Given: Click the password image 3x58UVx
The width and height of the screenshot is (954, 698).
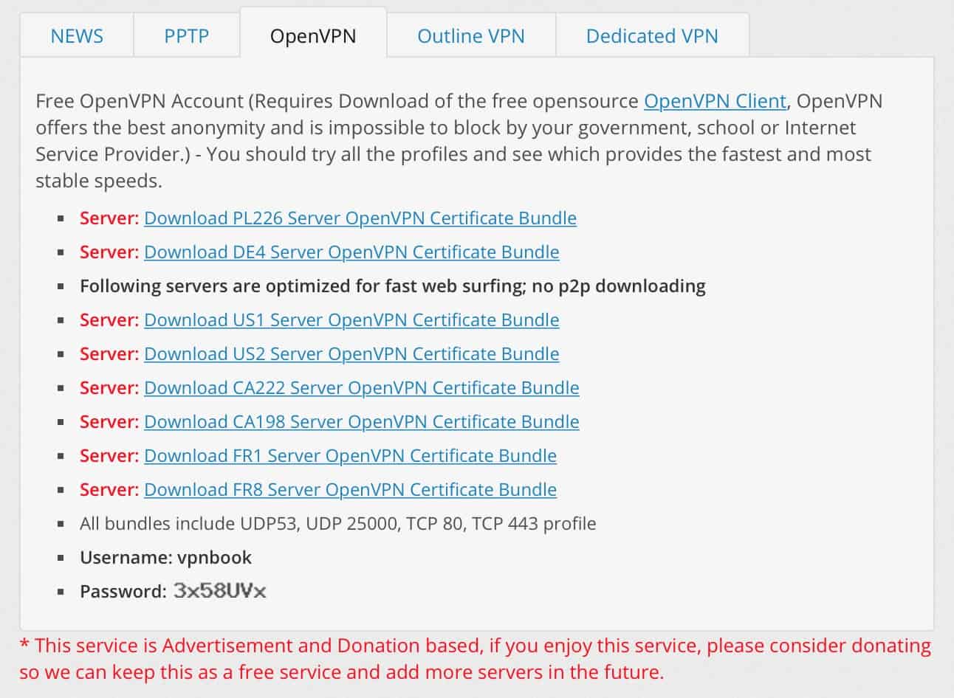Looking at the screenshot, I should click(220, 591).
